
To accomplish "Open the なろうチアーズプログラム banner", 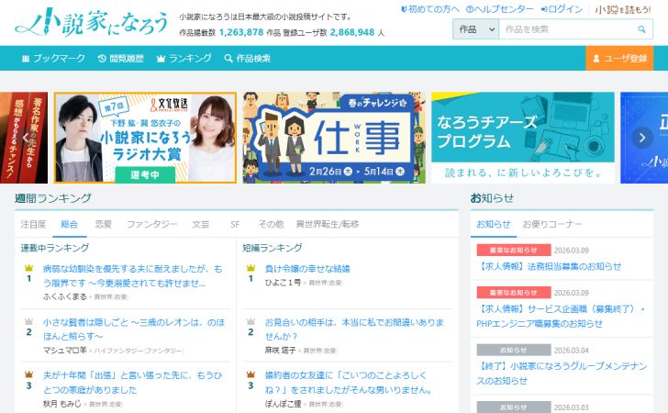I will [523, 137].
